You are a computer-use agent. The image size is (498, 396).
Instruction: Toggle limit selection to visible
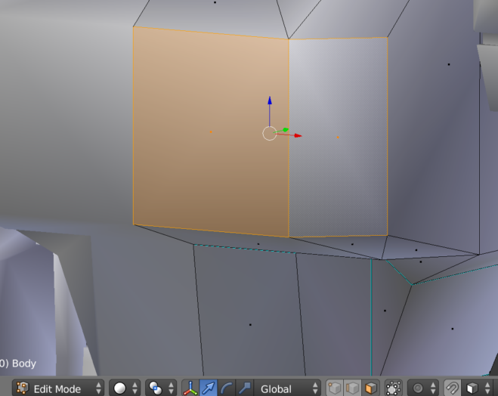393,388
